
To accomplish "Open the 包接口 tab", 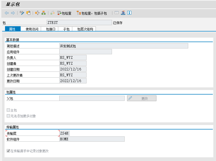I will [50, 29].
